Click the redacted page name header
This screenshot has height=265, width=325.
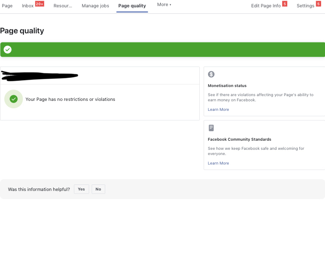pyautogui.click(x=40, y=76)
